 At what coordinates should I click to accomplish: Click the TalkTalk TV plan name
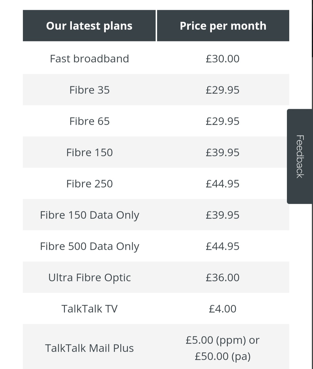[89, 309]
